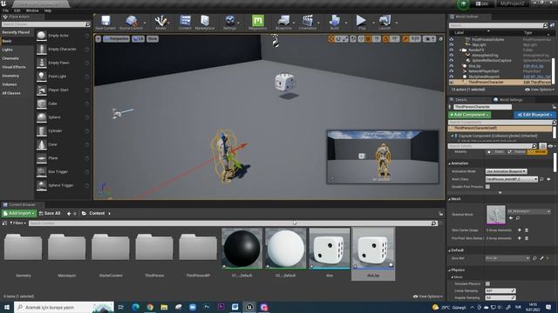Open the Marketplace toolbar icon
The image size is (558, 313).
coord(205,22)
